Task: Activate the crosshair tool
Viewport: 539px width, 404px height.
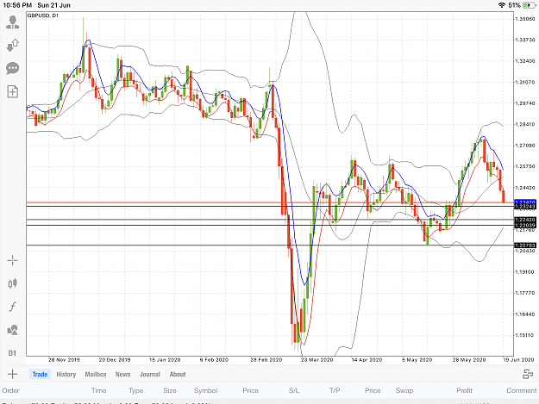Action: 13,260
